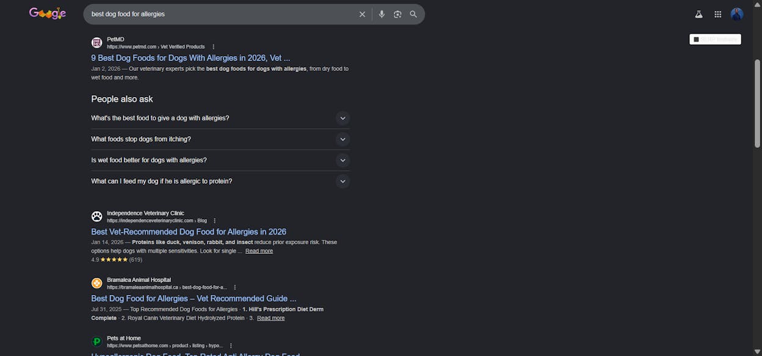Click the "Bramalea Animal Hospital" site name
The width and height of the screenshot is (762, 356).
[x=139, y=280]
